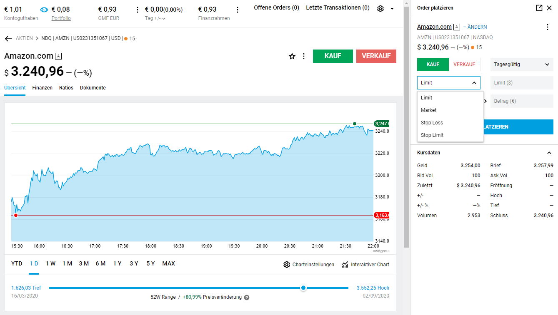
Task: Open the Übersicht tab
Action: [x=15, y=88]
